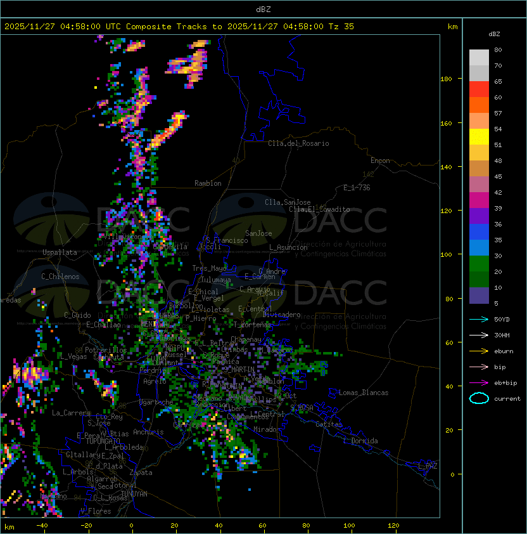Click the 'km' label in the header bar
Viewport: 527px width, 534px height.
[452, 27]
